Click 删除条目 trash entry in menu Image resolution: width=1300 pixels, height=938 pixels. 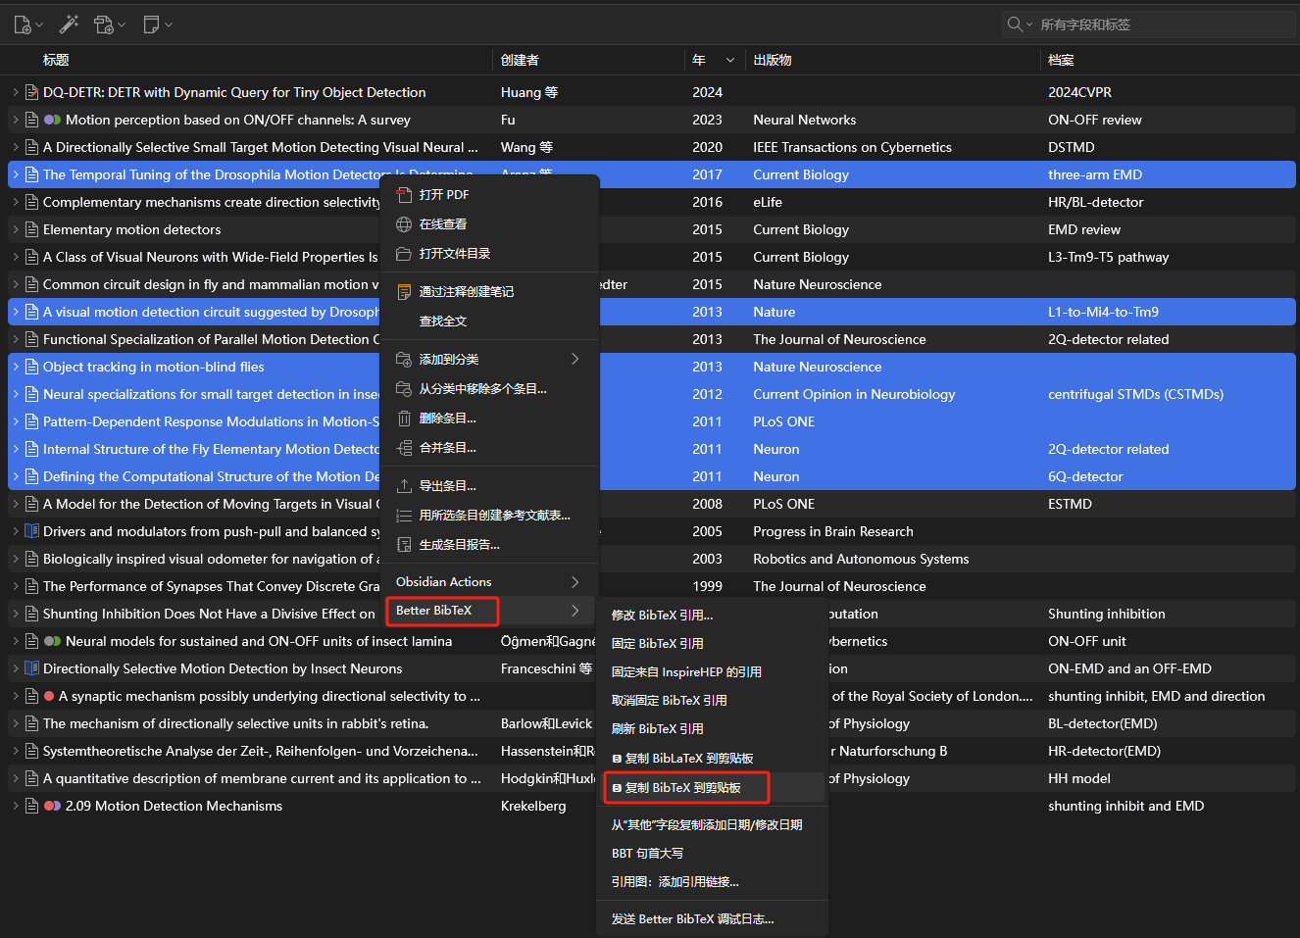pyautogui.click(x=447, y=419)
